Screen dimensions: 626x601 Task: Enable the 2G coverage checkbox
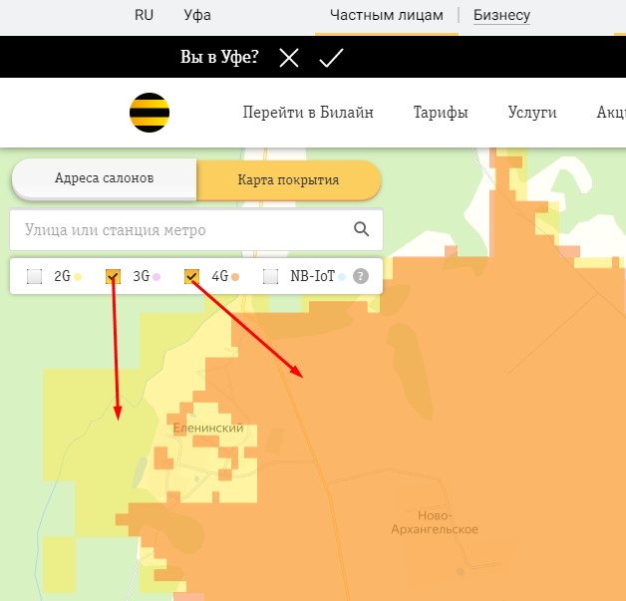[34, 276]
